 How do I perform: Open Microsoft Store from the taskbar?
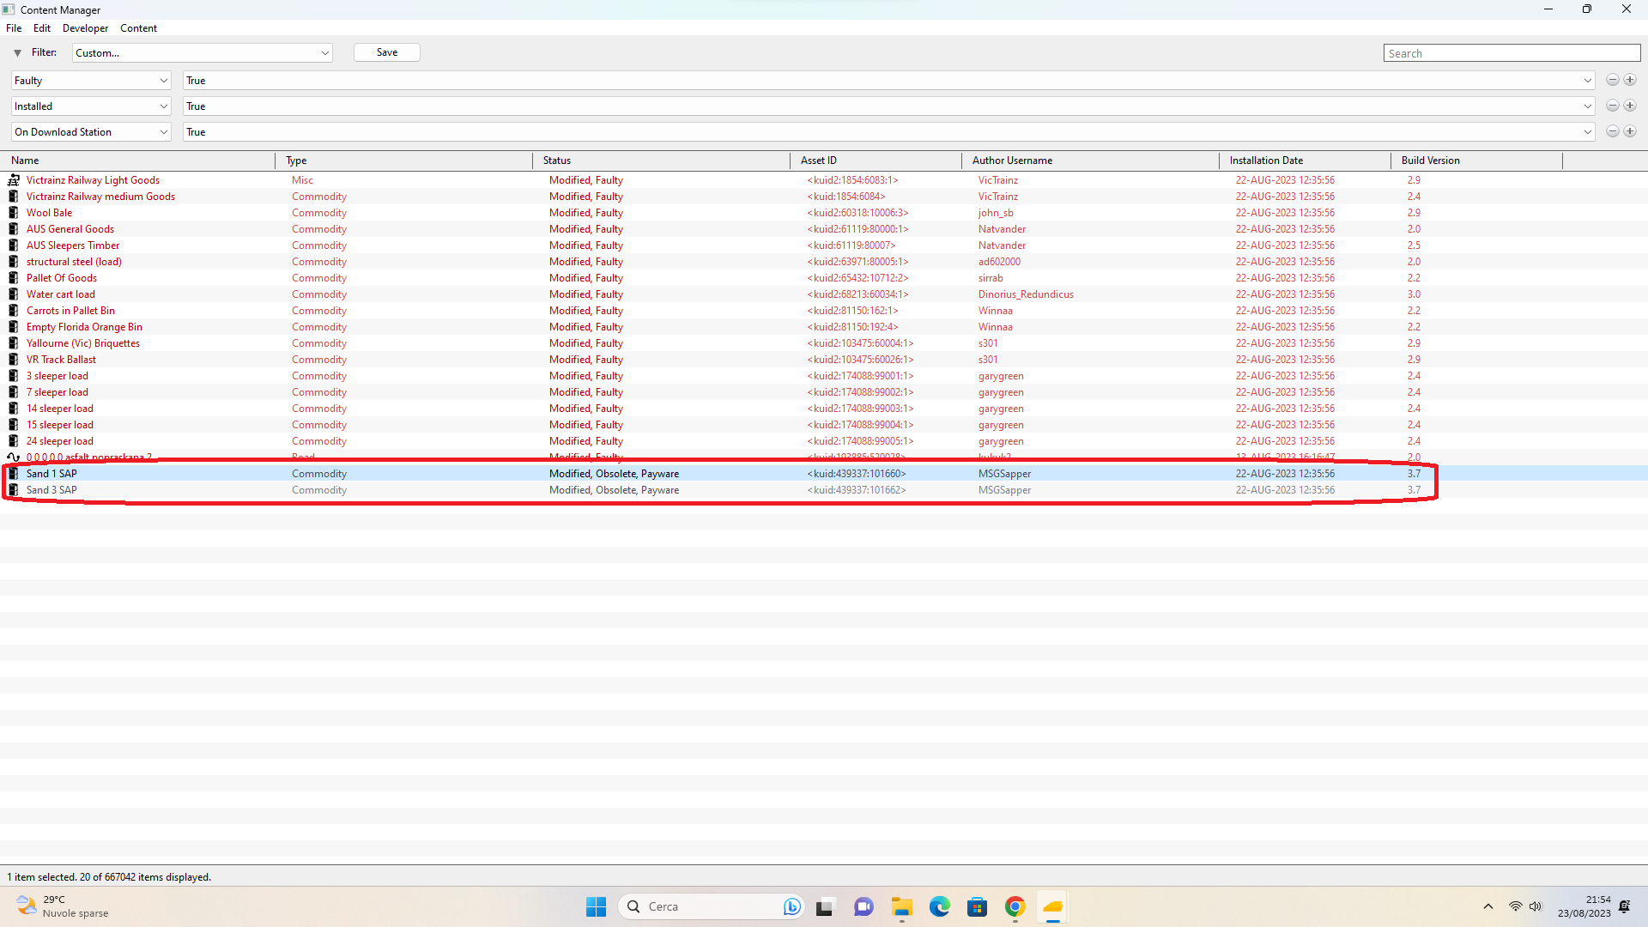click(x=977, y=906)
